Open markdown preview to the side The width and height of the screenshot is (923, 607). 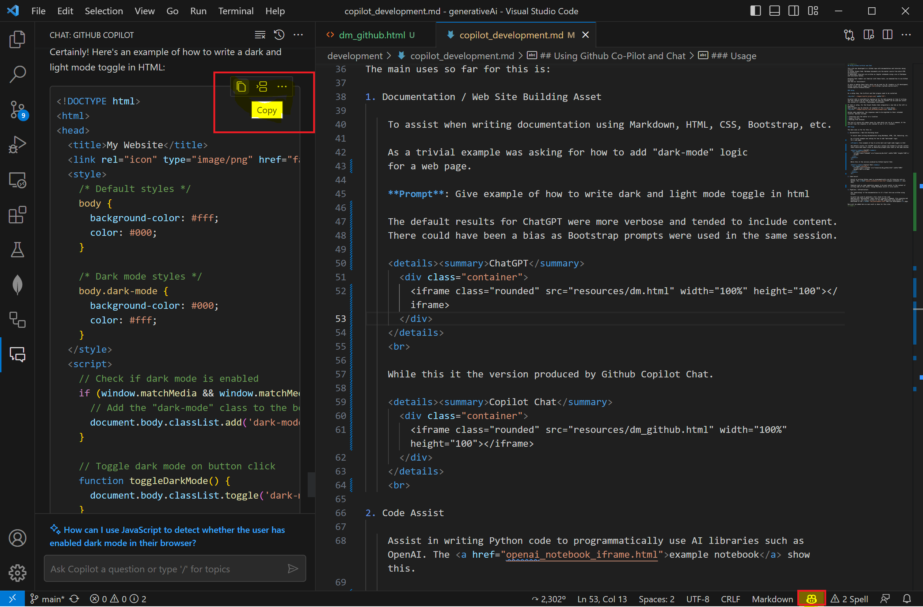click(869, 35)
